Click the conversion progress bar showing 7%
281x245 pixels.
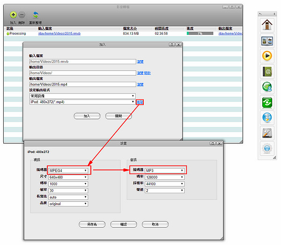click(x=200, y=33)
